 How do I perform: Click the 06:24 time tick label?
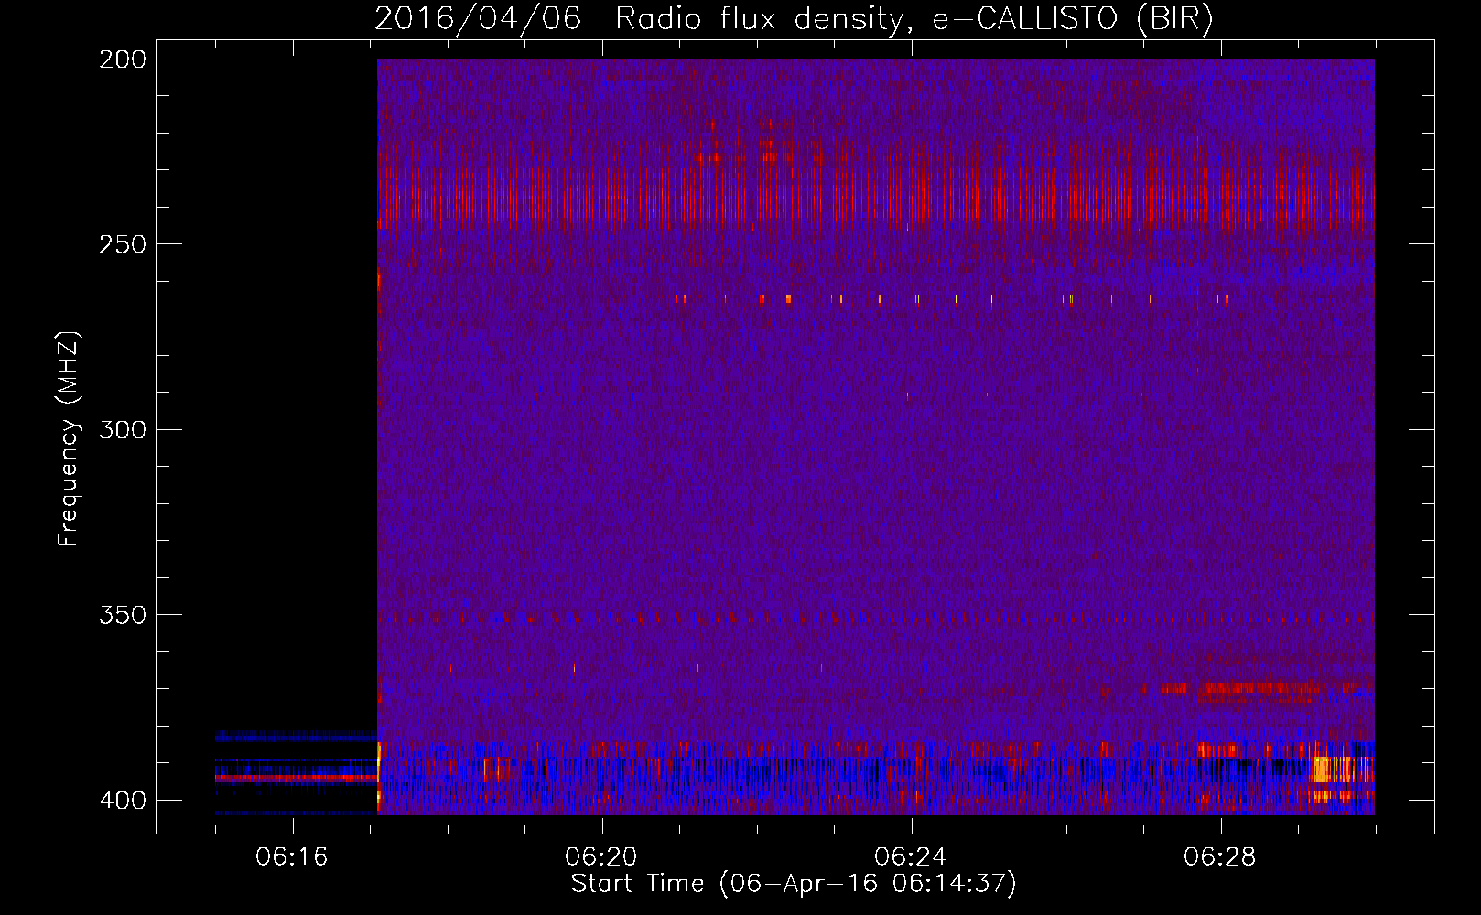click(911, 857)
